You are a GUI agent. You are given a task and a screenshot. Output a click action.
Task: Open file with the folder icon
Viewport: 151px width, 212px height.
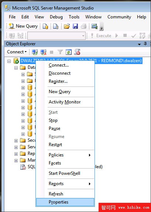coord(67,26)
